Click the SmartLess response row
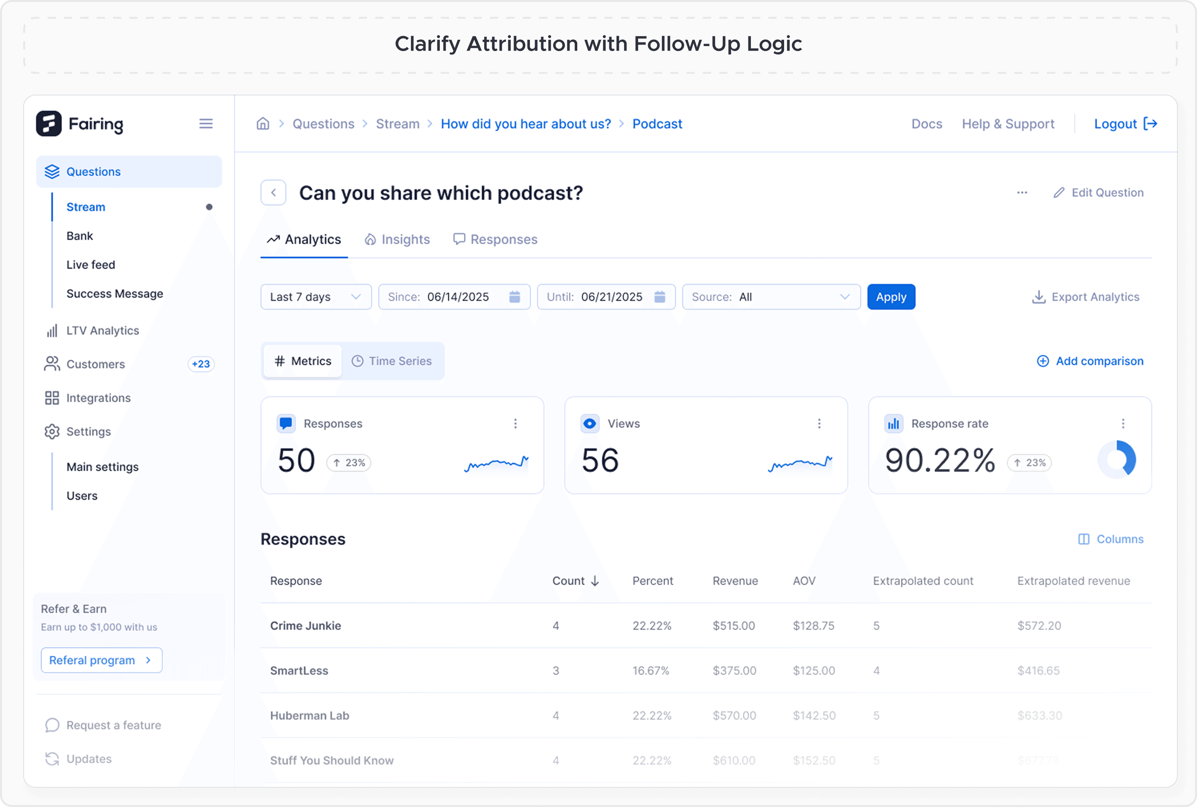1197x807 pixels. [x=706, y=670]
